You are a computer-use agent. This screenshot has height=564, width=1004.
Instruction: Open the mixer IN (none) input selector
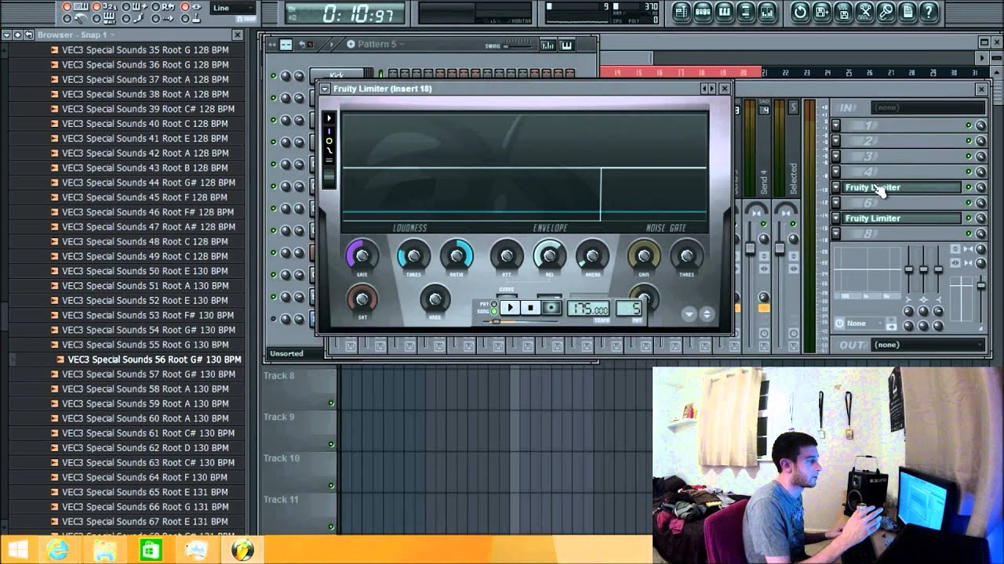(x=927, y=108)
